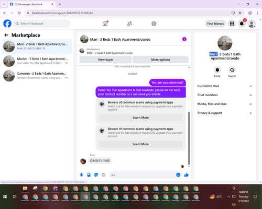Click Learn More in second scam warning
262x209 pixels.
140,144
